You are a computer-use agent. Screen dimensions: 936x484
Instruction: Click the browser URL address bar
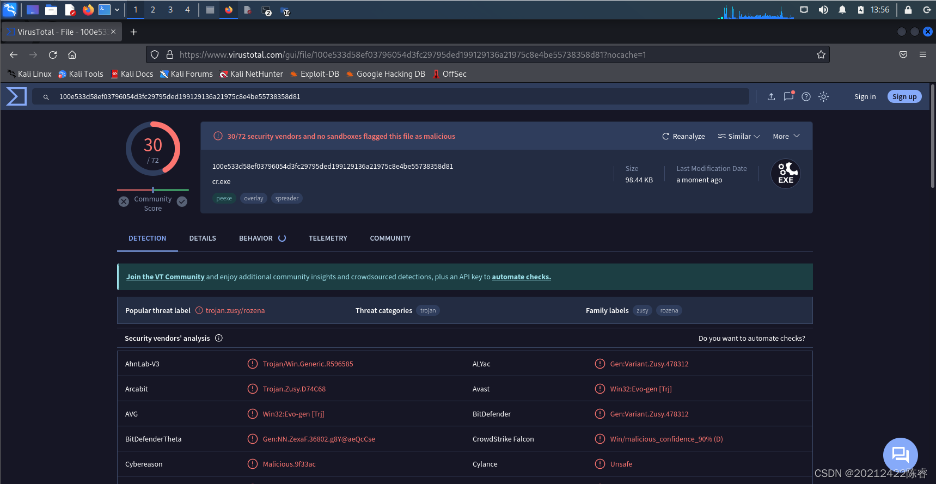pyautogui.click(x=488, y=54)
